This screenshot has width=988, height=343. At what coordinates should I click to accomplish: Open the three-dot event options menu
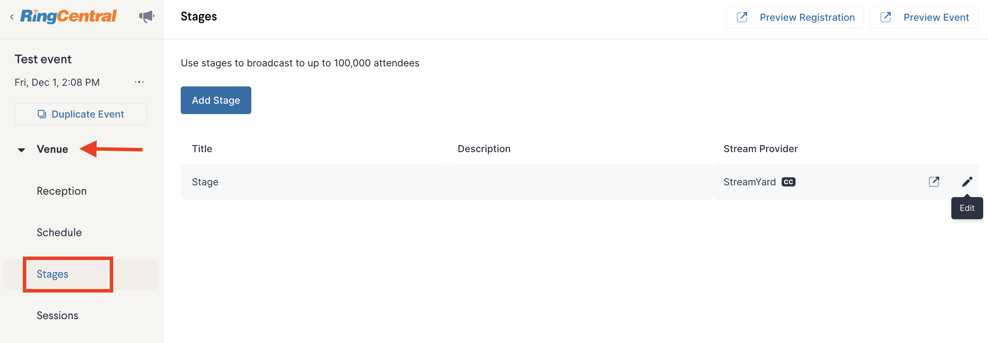[x=139, y=82]
